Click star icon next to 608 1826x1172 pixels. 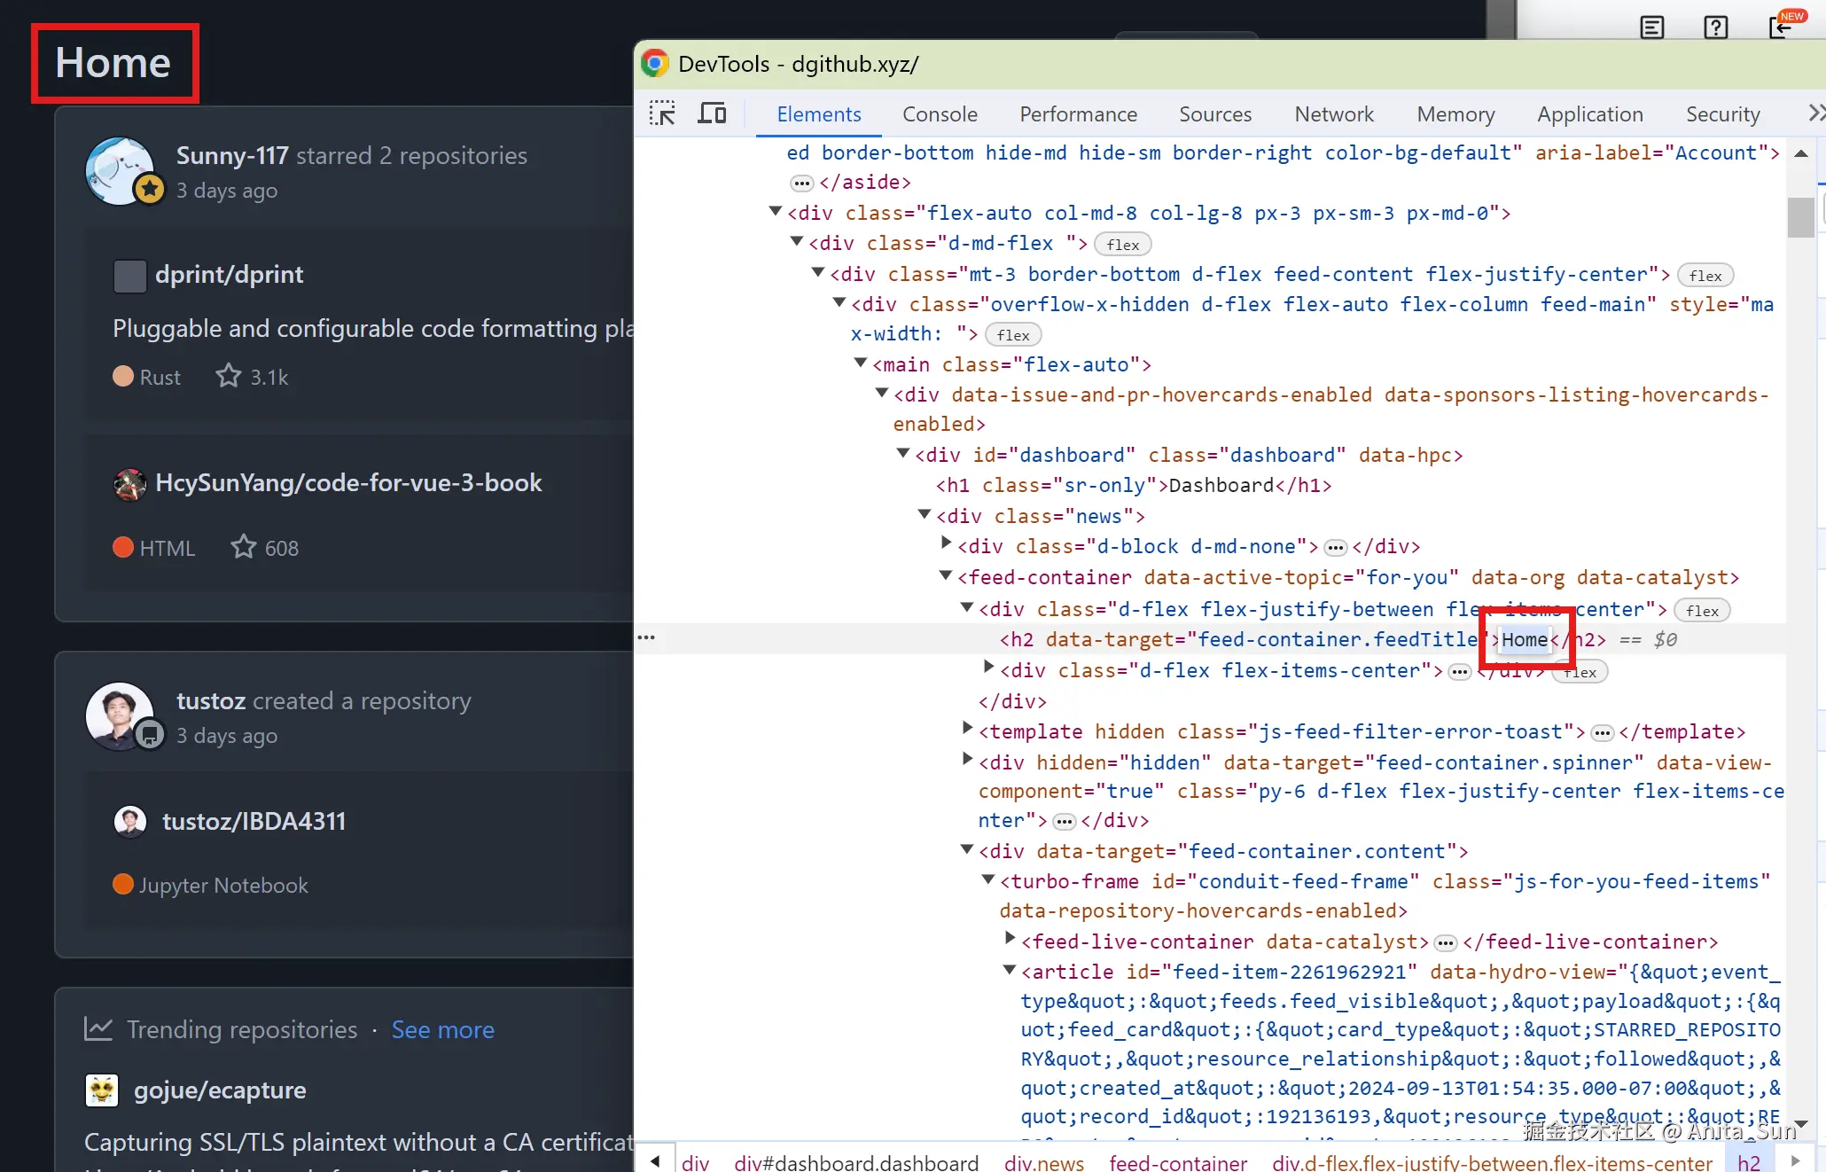243,547
